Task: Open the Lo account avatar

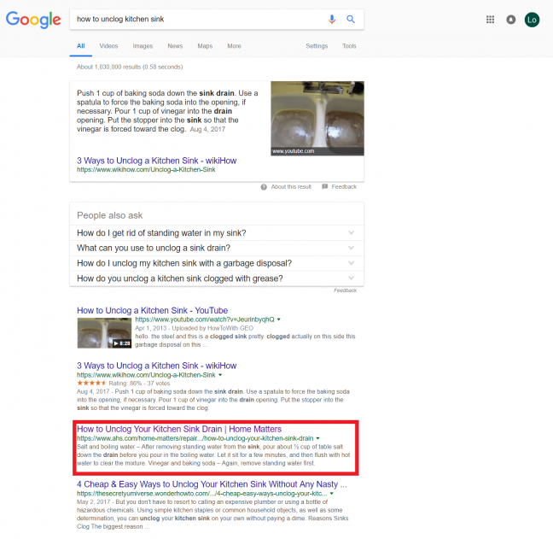Action: (x=532, y=20)
